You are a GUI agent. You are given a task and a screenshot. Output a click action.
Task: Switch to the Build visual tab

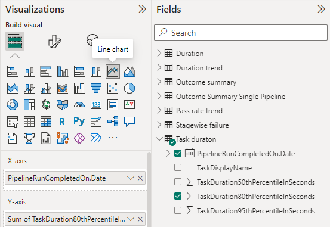click(15, 41)
